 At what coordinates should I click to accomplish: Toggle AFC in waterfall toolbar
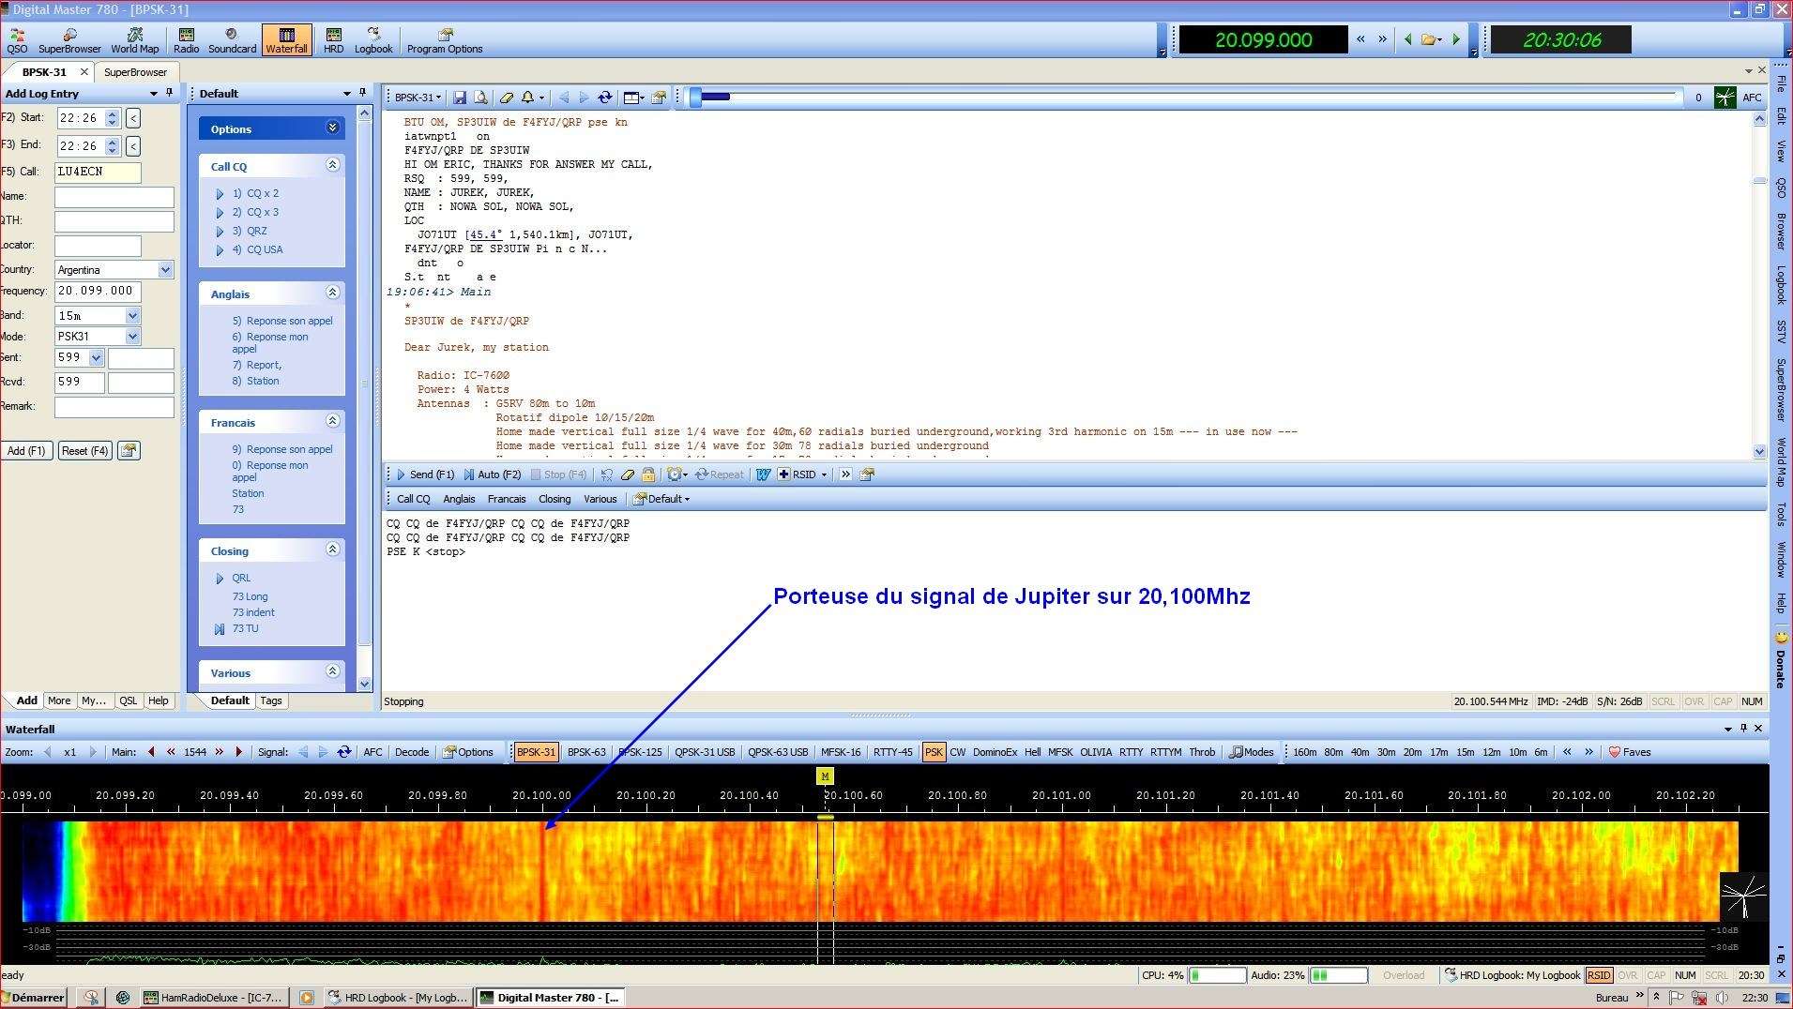point(372,752)
